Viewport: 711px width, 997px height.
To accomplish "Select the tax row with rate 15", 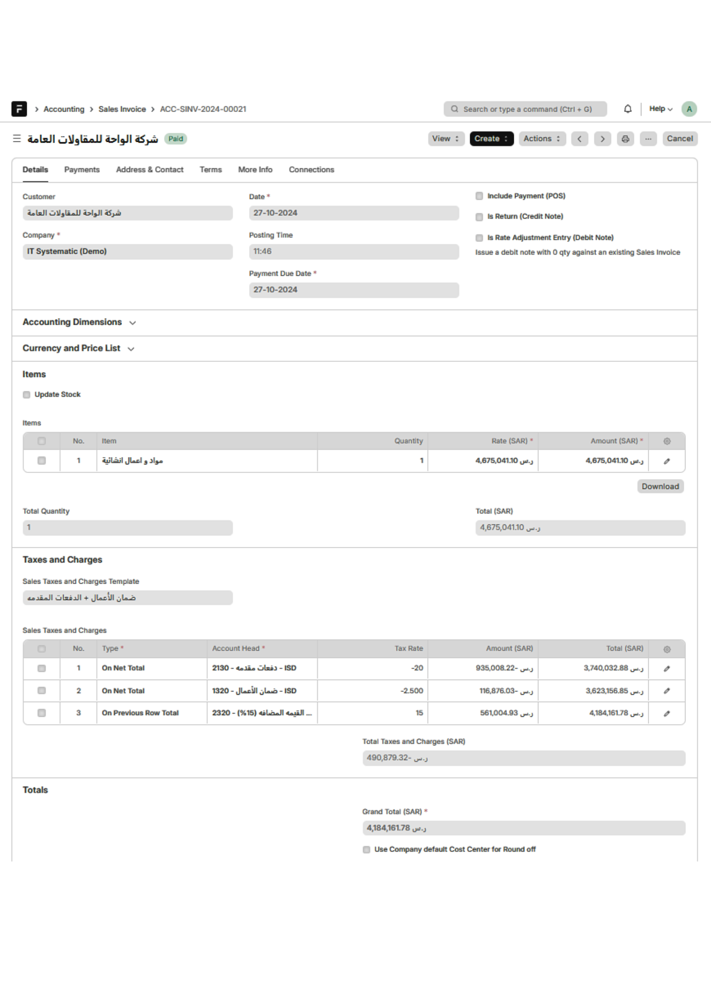I will click(41, 713).
